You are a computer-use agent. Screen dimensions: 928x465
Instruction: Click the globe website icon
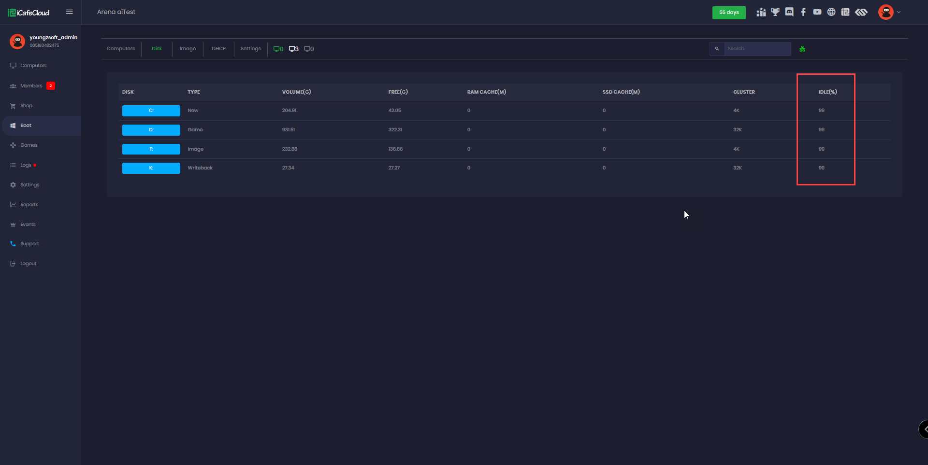(x=831, y=12)
